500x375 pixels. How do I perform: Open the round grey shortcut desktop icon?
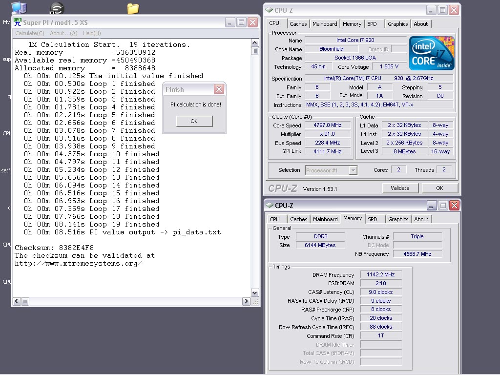tap(57, 8)
